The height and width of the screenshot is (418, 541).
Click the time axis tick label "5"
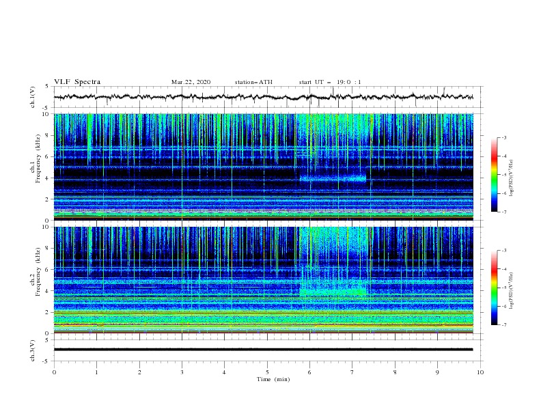pyautogui.click(x=267, y=372)
